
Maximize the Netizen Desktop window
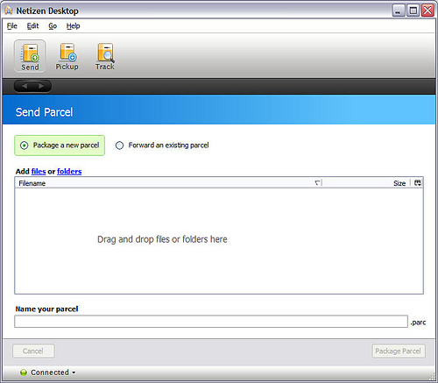[413, 11]
